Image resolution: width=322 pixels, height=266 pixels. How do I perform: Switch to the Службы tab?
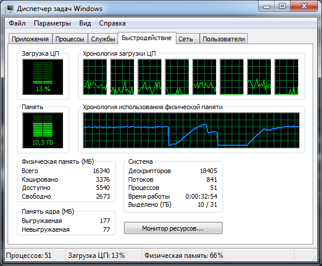[x=103, y=39]
